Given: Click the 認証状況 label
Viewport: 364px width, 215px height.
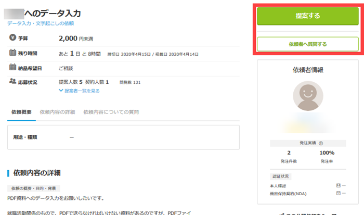Looking at the screenshot, I should 280,176.
